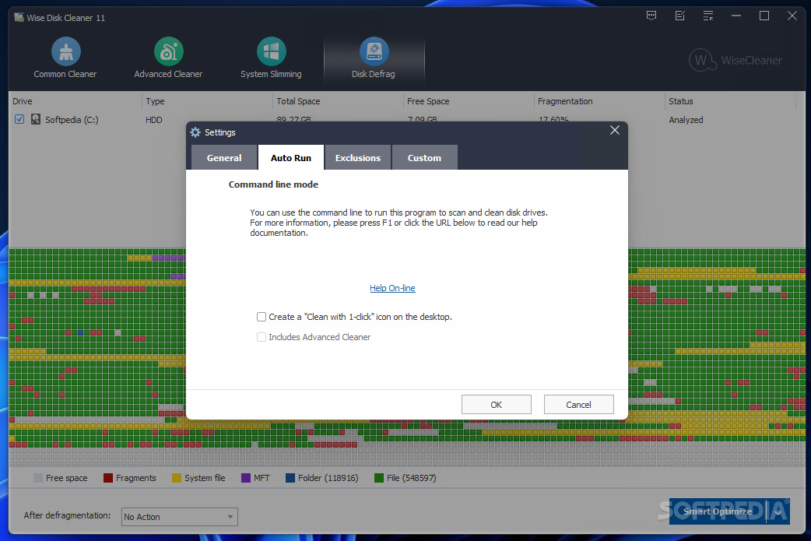The width and height of the screenshot is (811, 541).
Task: Open the System Slimming tool
Action: coord(271,58)
